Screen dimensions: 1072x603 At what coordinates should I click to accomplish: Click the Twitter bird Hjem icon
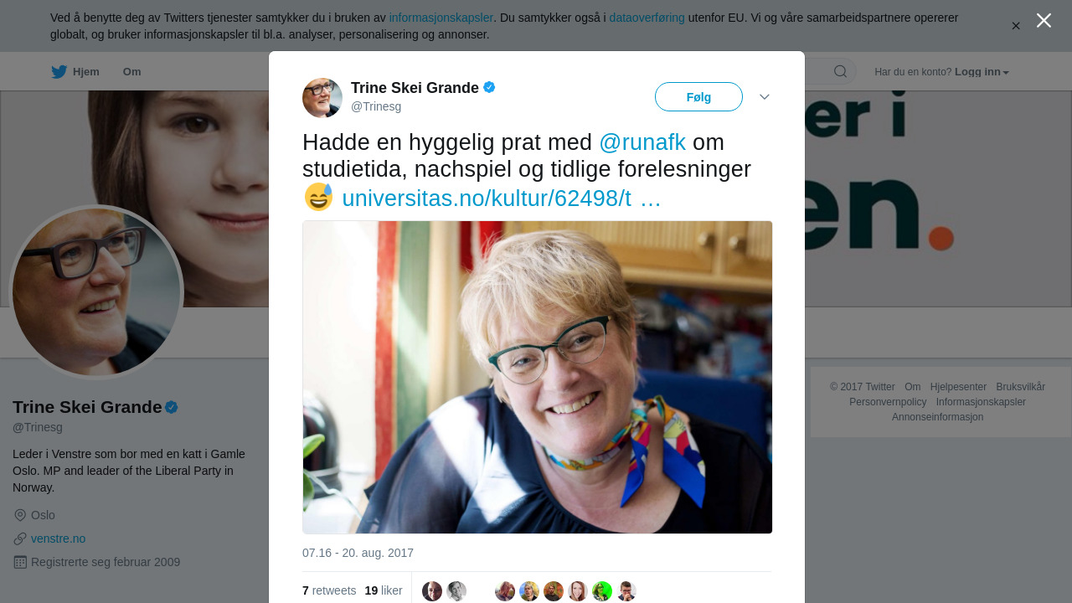pyautogui.click(x=59, y=72)
